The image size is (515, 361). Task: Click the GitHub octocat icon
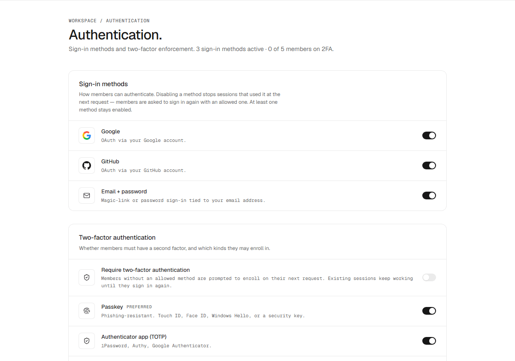pos(87,165)
